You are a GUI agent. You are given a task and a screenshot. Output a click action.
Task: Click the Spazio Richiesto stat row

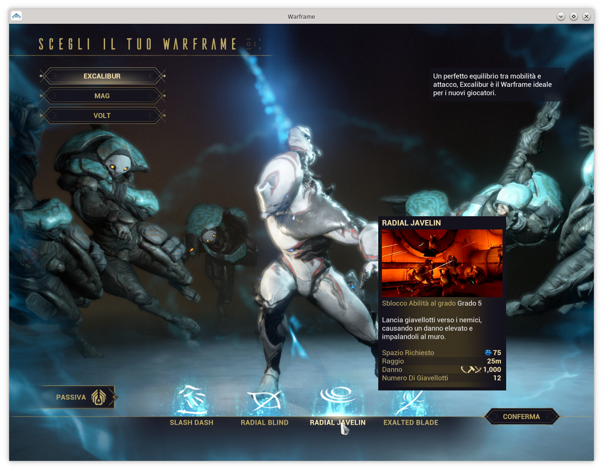[442, 352]
